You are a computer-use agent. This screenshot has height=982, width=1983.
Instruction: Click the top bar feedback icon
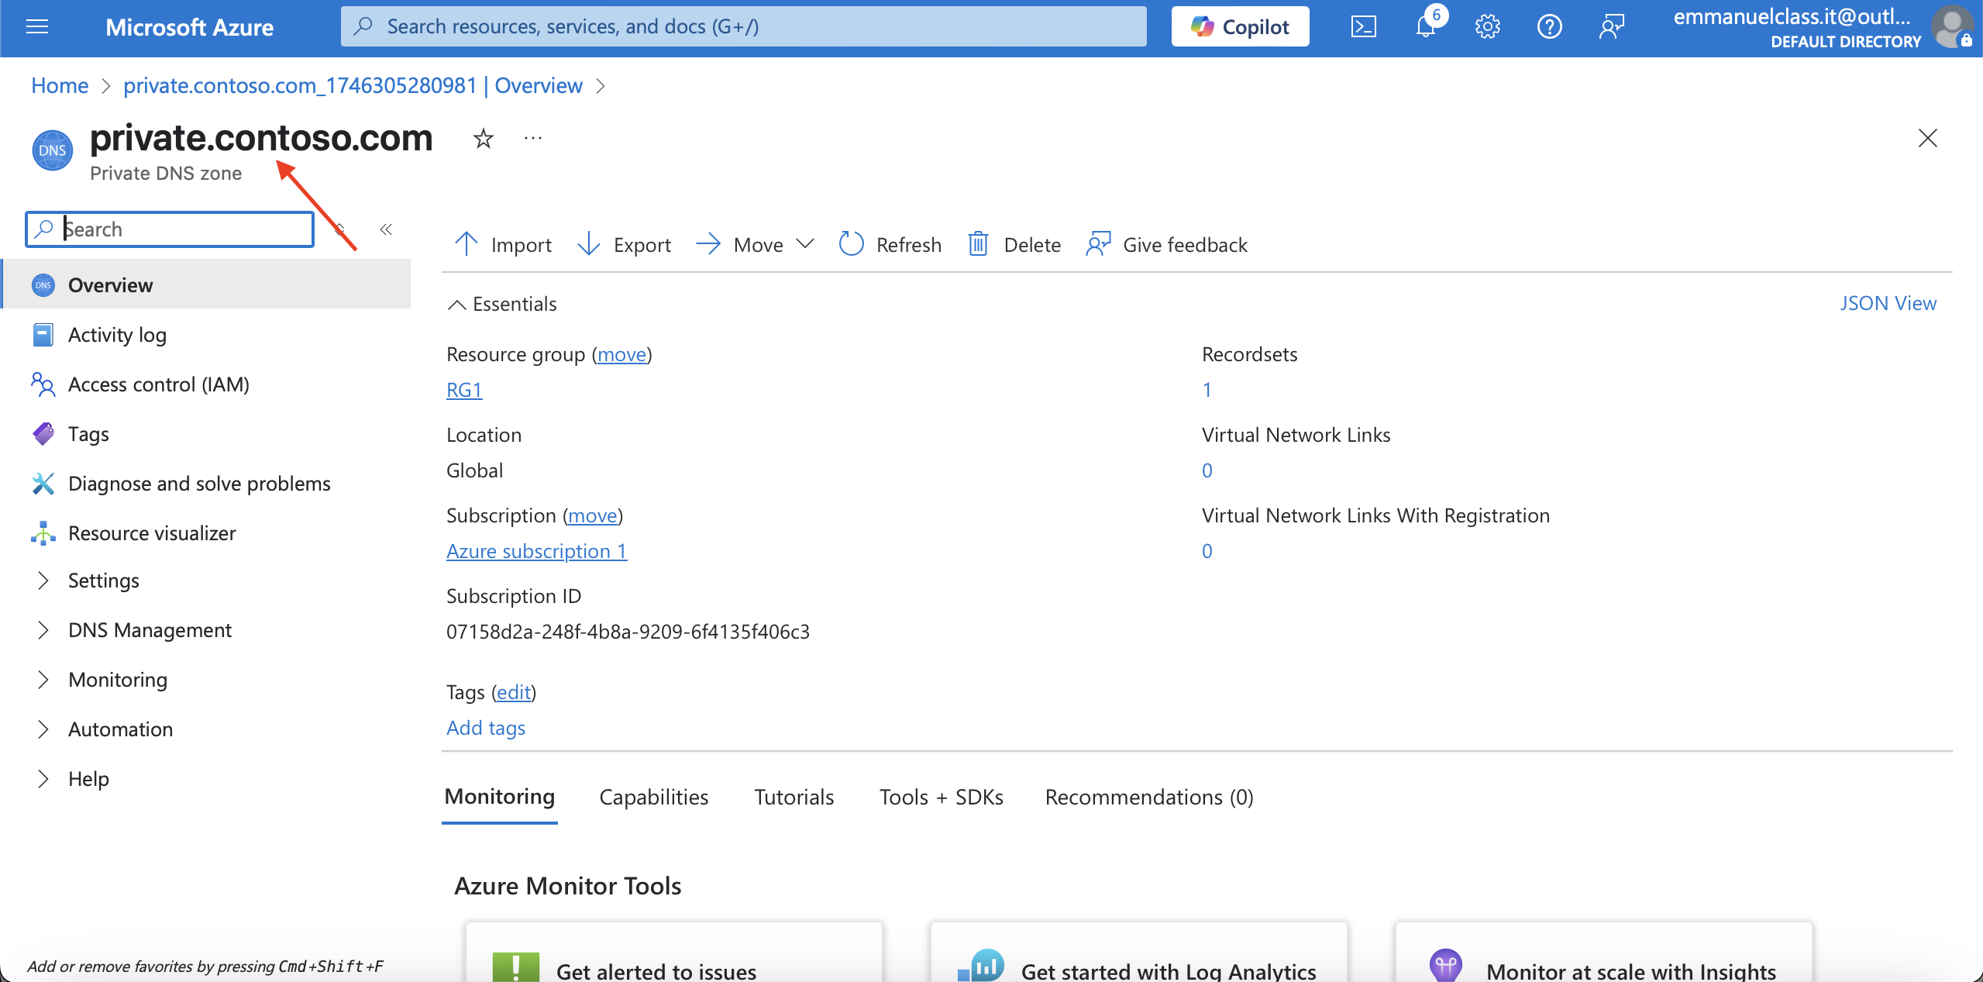click(x=1611, y=27)
